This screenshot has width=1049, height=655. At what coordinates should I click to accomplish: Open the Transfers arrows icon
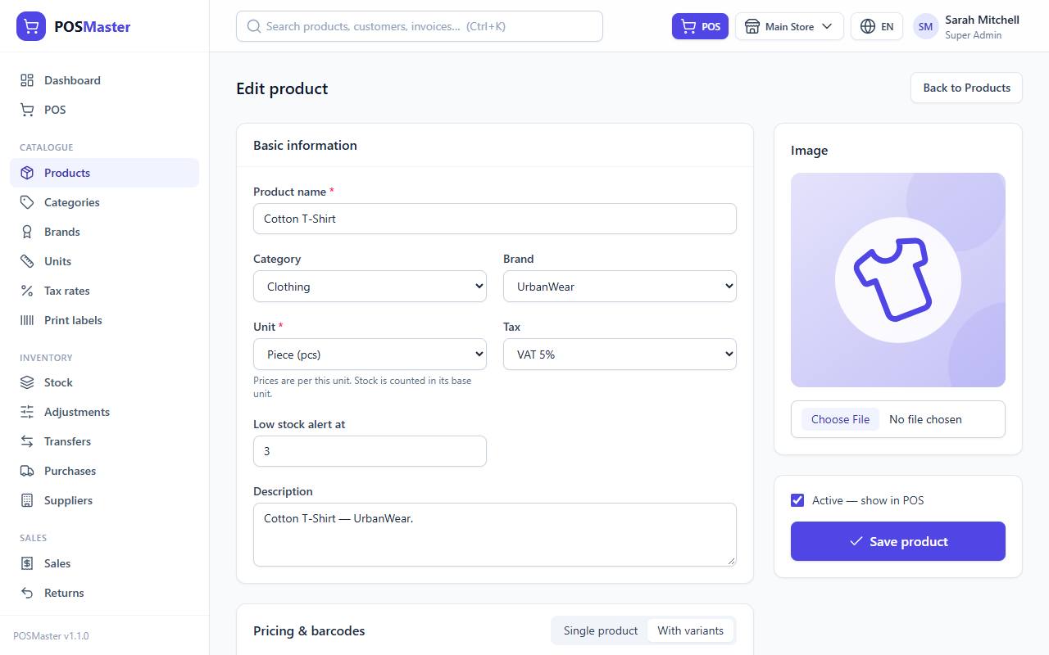[27, 441]
